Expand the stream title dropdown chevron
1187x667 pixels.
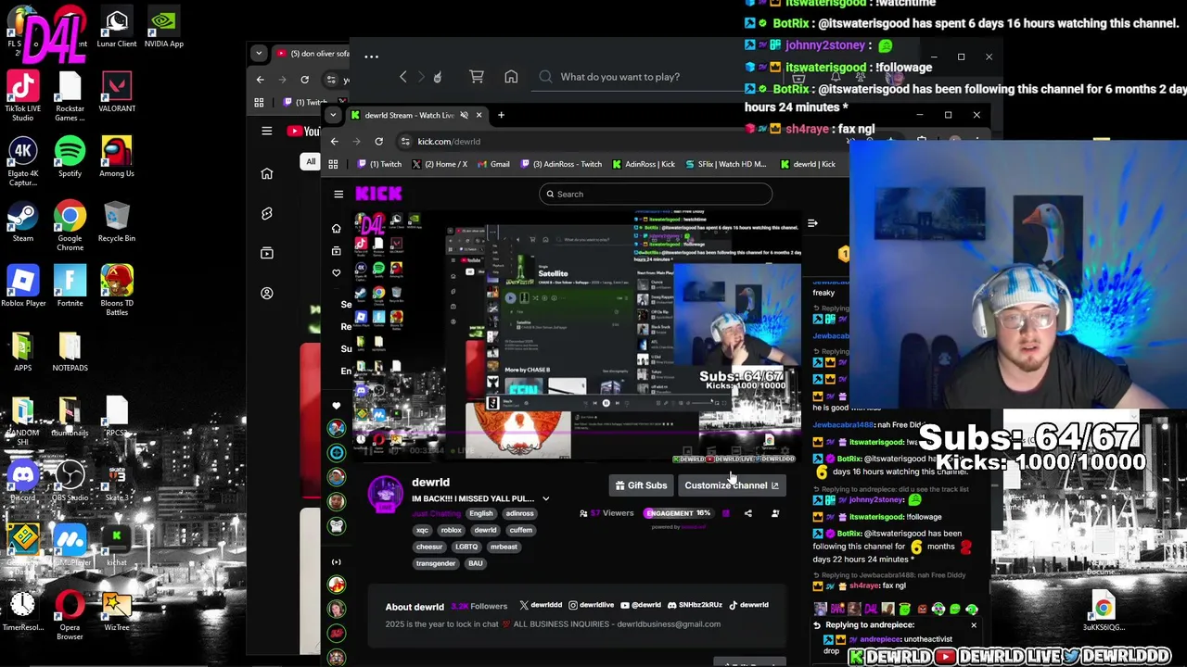pos(545,498)
